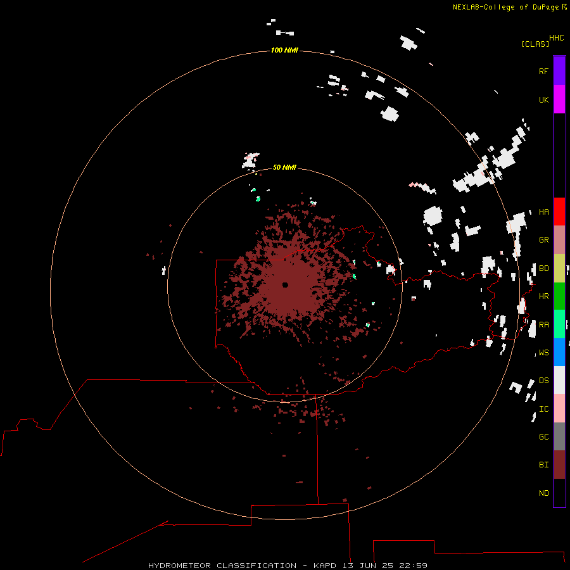Click the RF purple legend swatch

[x=559, y=71]
